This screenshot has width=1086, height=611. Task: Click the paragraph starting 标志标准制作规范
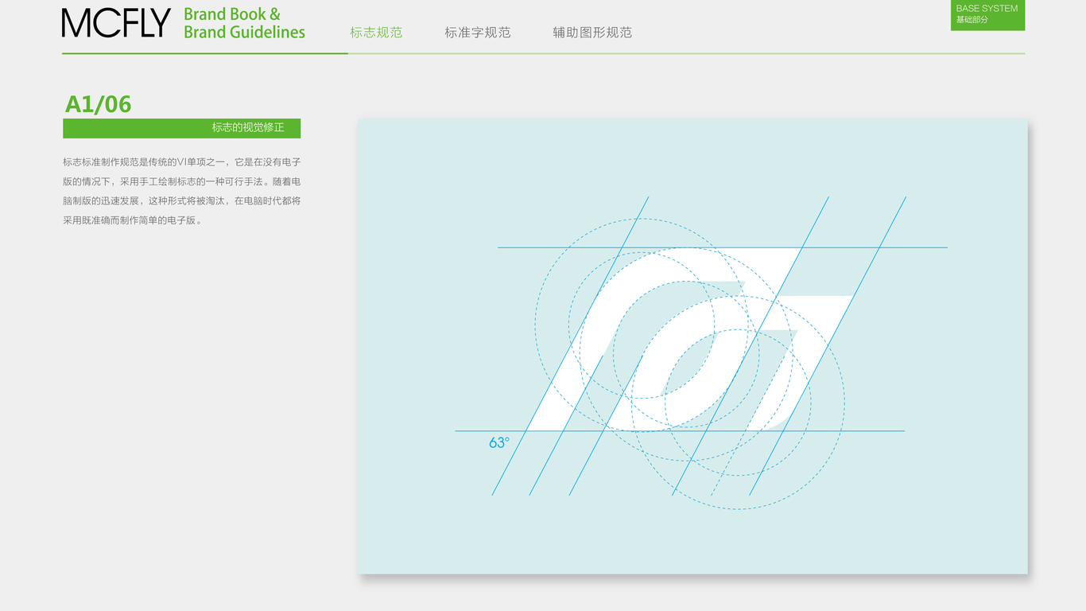coord(181,191)
